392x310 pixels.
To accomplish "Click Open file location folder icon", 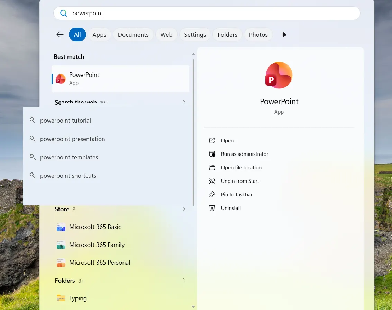I will pyautogui.click(x=212, y=167).
